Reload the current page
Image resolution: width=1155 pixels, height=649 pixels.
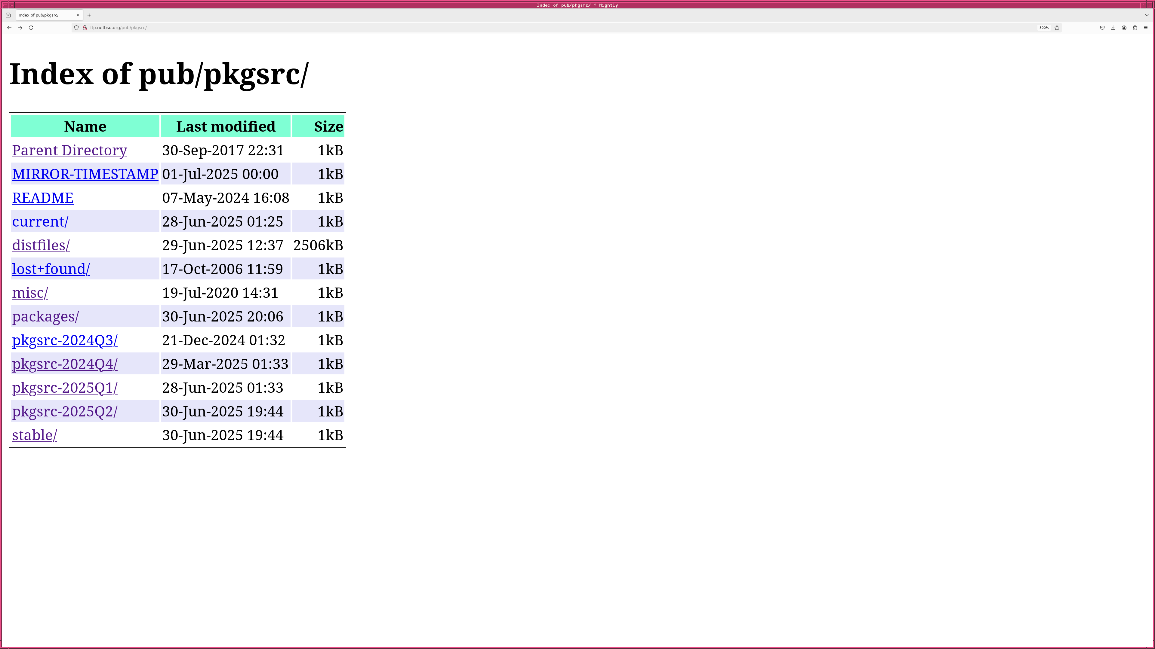tap(31, 28)
